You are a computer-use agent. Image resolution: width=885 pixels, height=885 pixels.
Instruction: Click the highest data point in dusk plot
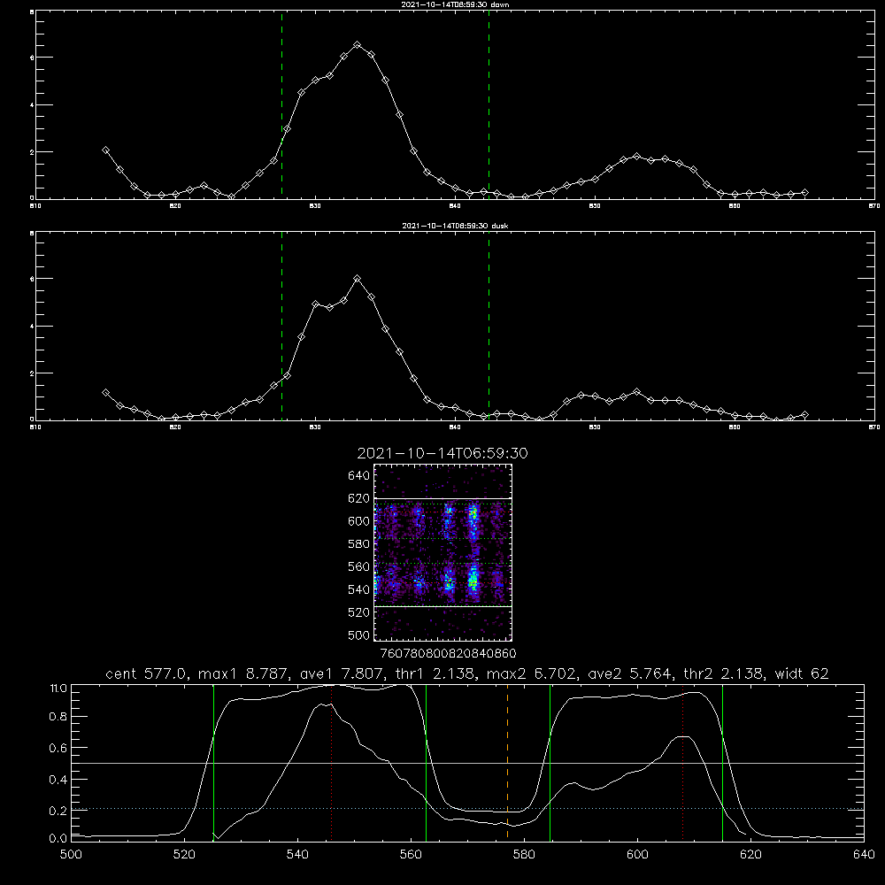point(358,278)
